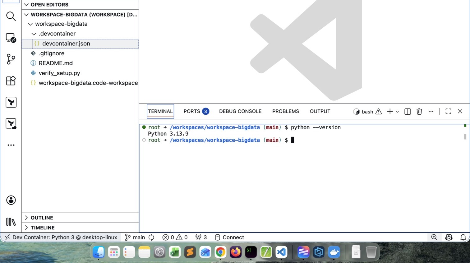The height and width of the screenshot is (263, 470).
Task: Click the new terminal plus icon
Action: [390, 111]
